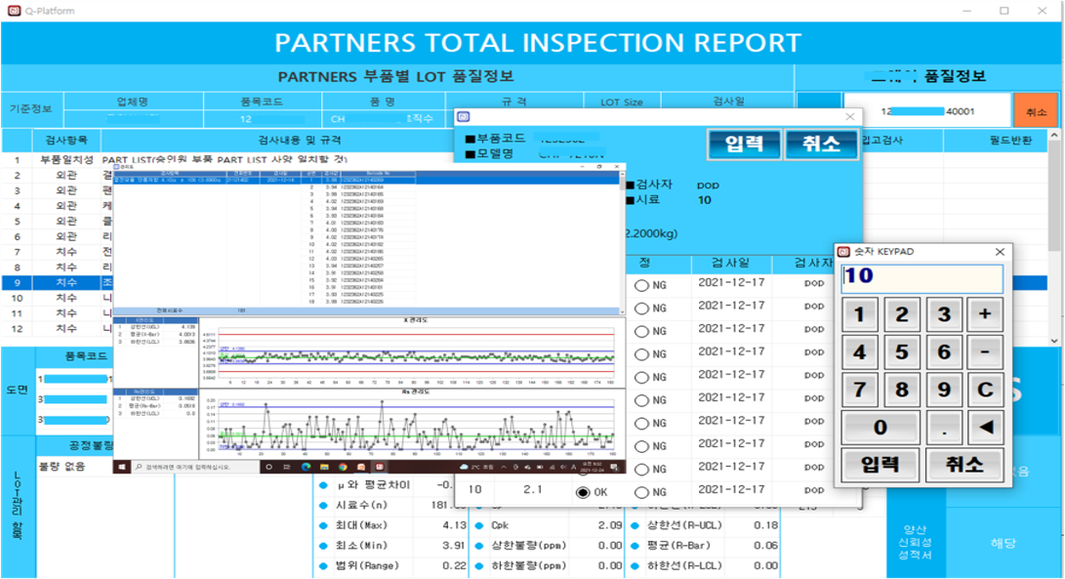Click the main list scrollbar up arrow
The height and width of the screenshot is (579, 1065).
coord(1054,136)
